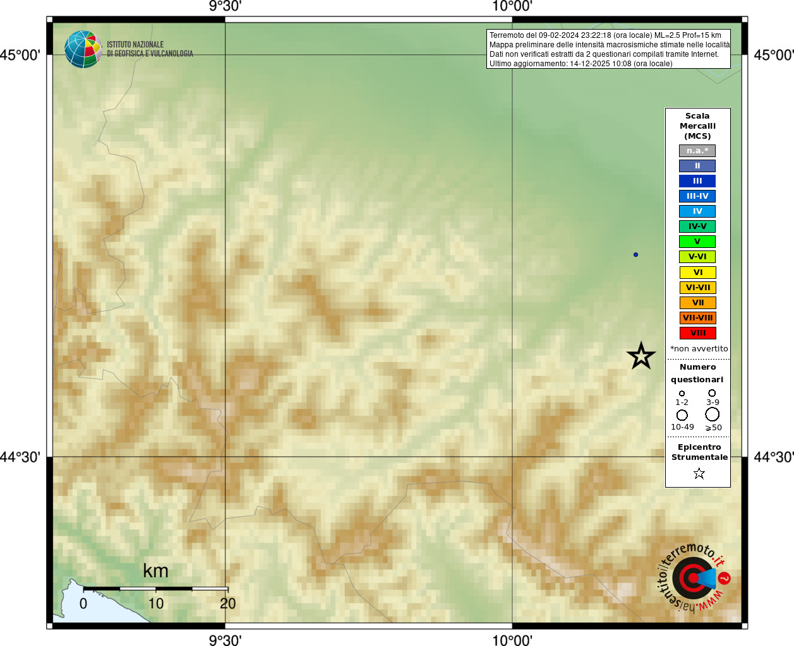Screen dimensions: 794x646
Task: Click the right 45°00' latitude label
Action: tap(774, 55)
